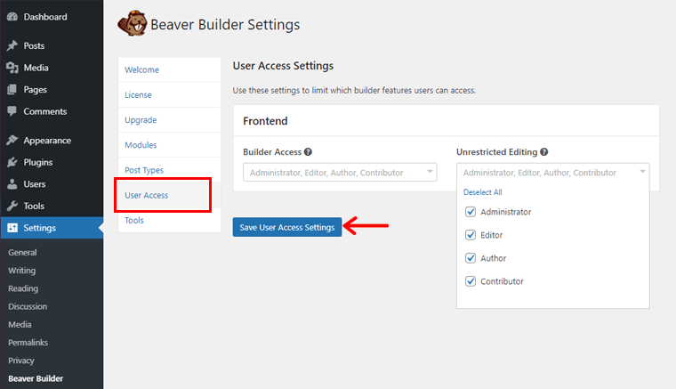Go to the Dashboard menu item
Screen dimensions: 676x389
click(x=44, y=17)
